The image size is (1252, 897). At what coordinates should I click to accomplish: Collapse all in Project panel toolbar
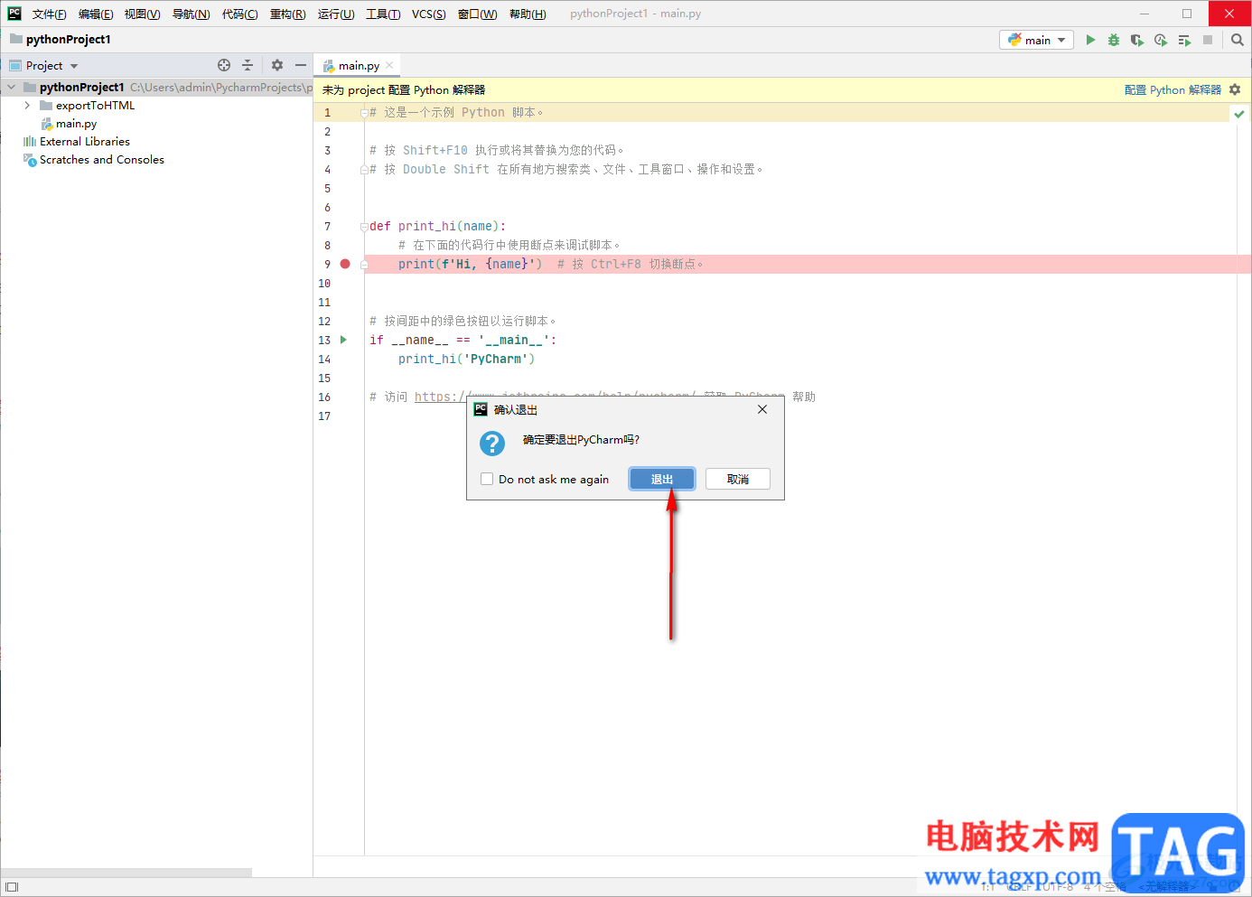click(248, 65)
